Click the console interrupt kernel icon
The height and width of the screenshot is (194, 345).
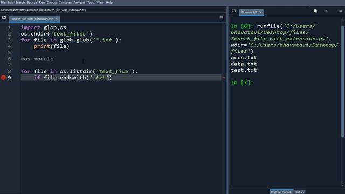(326, 11)
